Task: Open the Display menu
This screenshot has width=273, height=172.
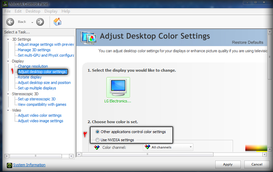Action: (51, 11)
